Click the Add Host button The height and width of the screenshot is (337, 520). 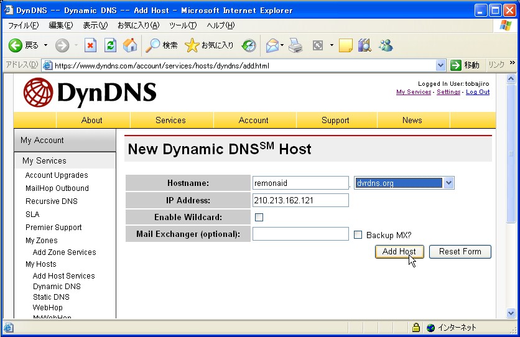(x=399, y=252)
